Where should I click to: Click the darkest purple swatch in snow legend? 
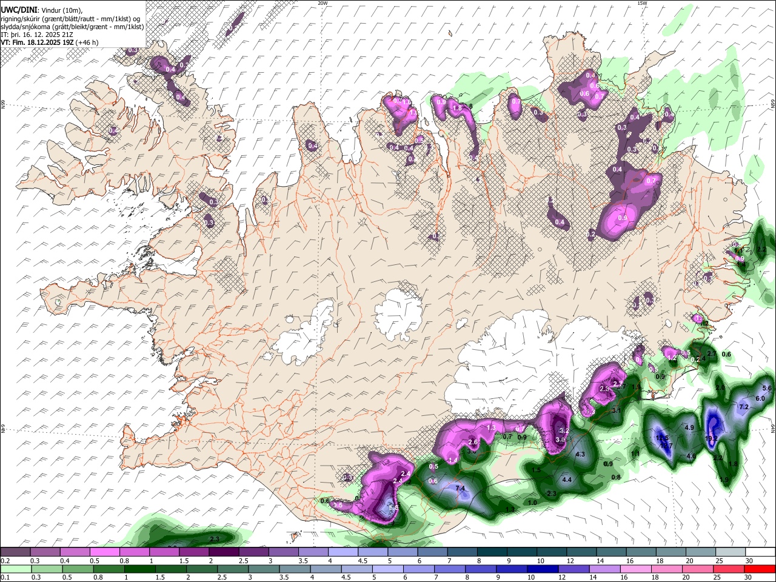(x=224, y=552)
